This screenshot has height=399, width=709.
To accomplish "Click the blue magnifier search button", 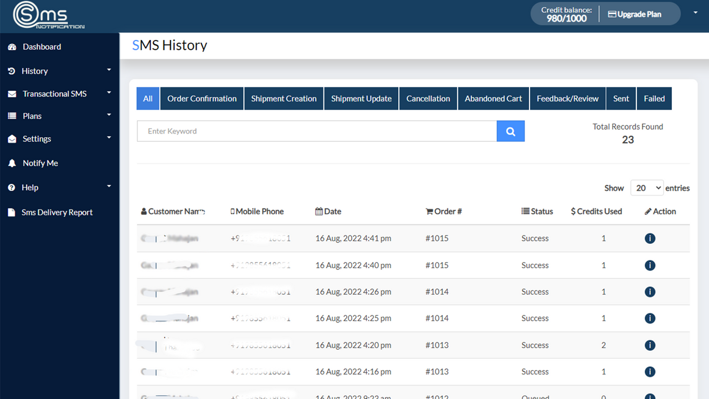I will click(x=511, y=131).
